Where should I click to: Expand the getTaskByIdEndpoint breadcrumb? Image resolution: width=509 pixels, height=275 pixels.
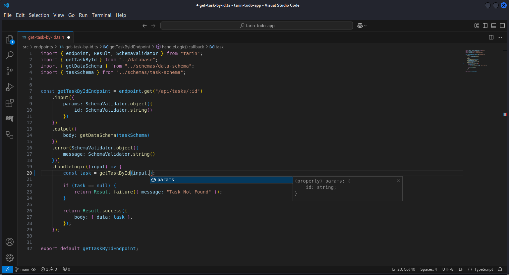click(x=130, y=47)
